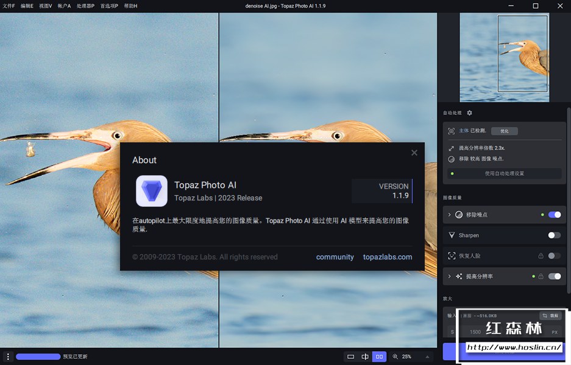
Task: Open the 25% zoom dropdown arrow
Action: click(427, 356)
